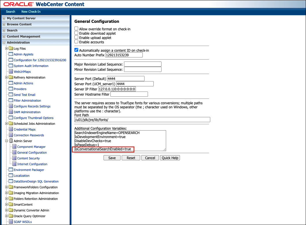Image resolution: width=306 pixels, height=225 pixels.
Task: Expand FrameworkFolders Configuration node
Action: coord(6,187)
